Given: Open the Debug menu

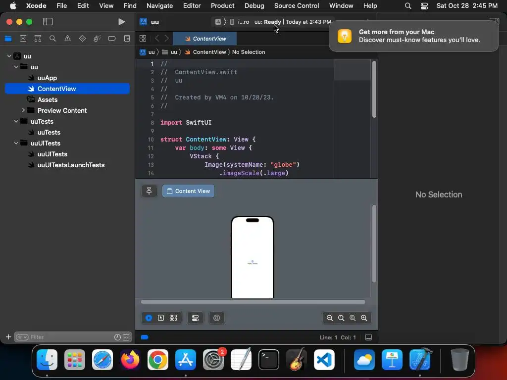Looking at the screenshot, I should [254, 5].
